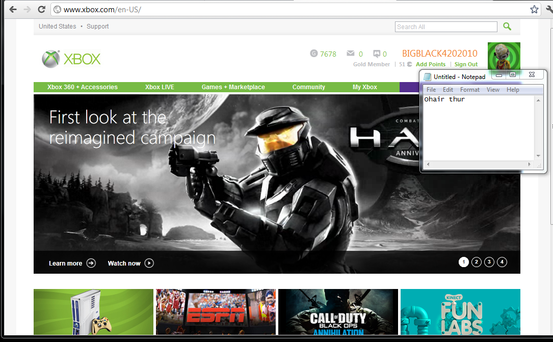
Task: Click the browser forward arrow
Action: click(27, 10)
